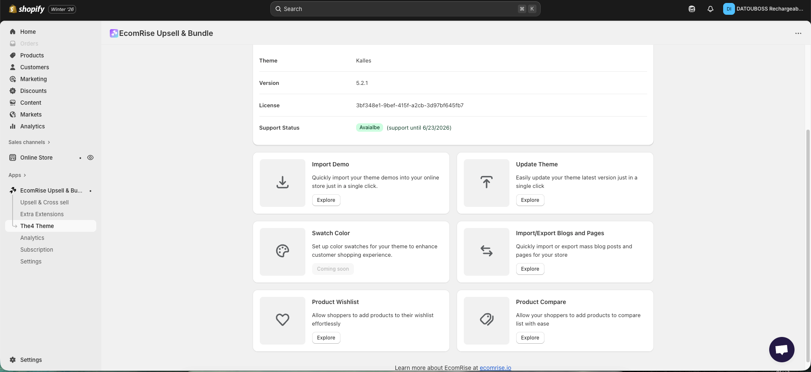Click the Product Compare tag icon
811x372 pixels.
pos(487,320)
